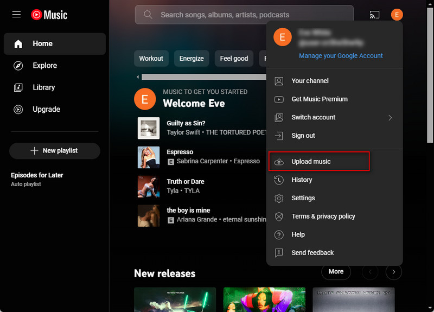Click the plus icon on New playlist
The image size is (434, 312).
(x=34, y=151)
